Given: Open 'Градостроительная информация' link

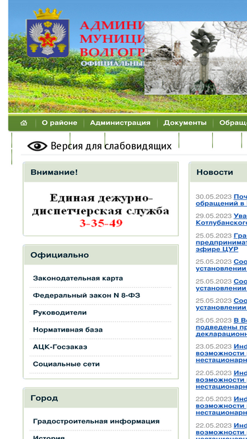Looking at the screenshot, I should [96, 421].
